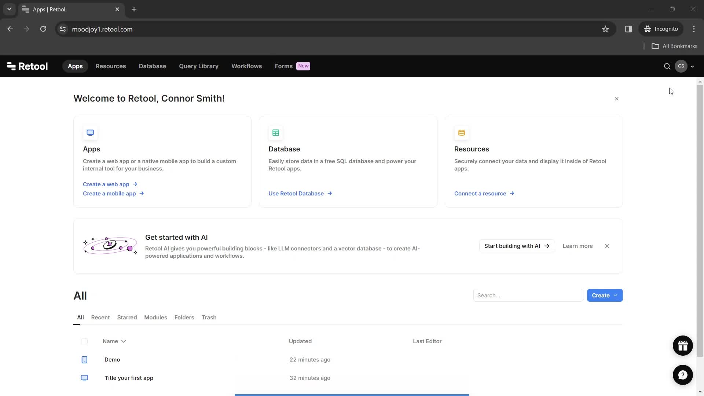Click the Updated column header
Viewport: 704px width, 396px height.
[300, 341]
